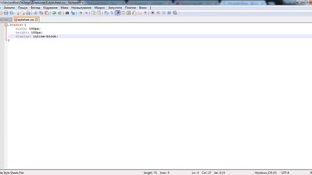Click the Close document toolbar icon

pos(18,13)
